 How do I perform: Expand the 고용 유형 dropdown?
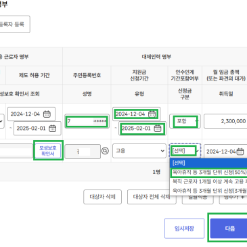coord(139,151)
